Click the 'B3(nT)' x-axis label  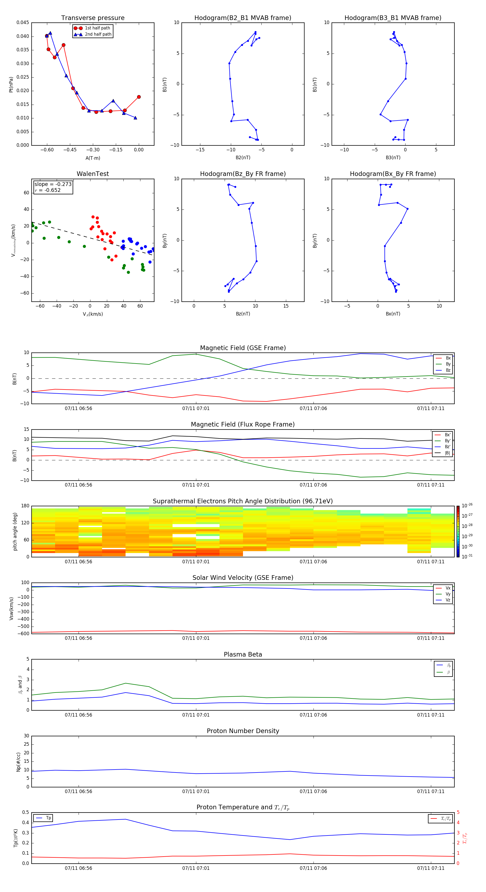(x=393, y=158)
